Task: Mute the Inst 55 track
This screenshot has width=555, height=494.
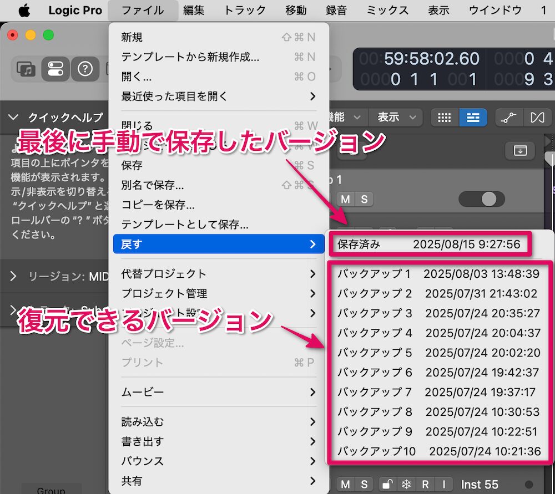Action: pos(345,484)
